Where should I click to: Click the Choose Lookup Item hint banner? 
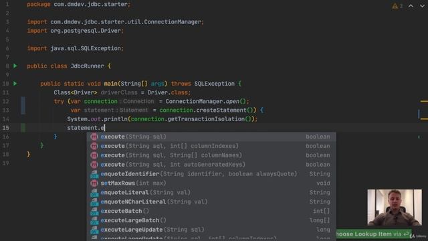click(373, 234)
